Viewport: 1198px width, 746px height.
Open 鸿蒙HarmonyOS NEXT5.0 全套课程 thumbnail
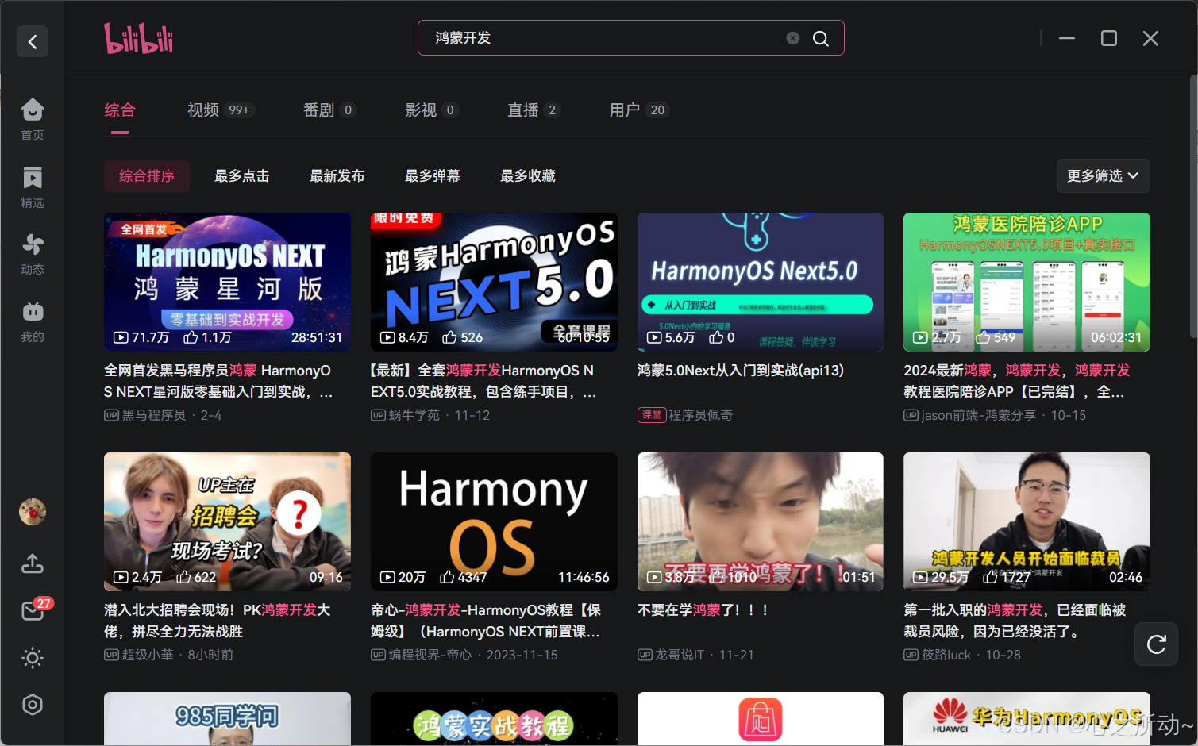(494, 282)
